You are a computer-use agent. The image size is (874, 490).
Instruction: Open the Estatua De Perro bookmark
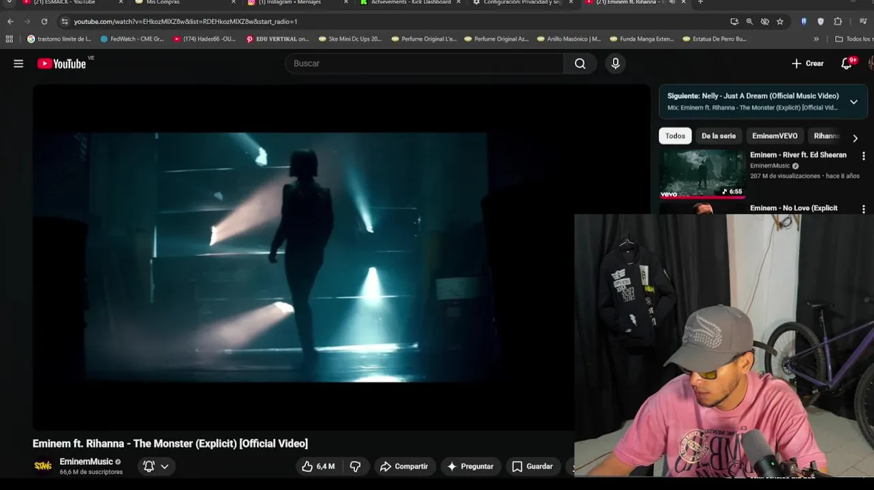pos(715,39)
